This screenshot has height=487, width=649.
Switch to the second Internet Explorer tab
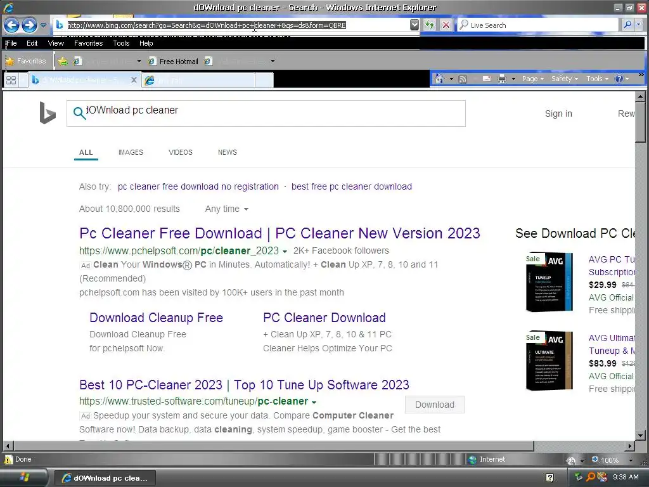(x=198, y=81)
